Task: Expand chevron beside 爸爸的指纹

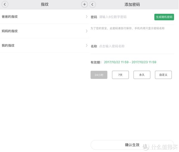Action: point(87,17)
